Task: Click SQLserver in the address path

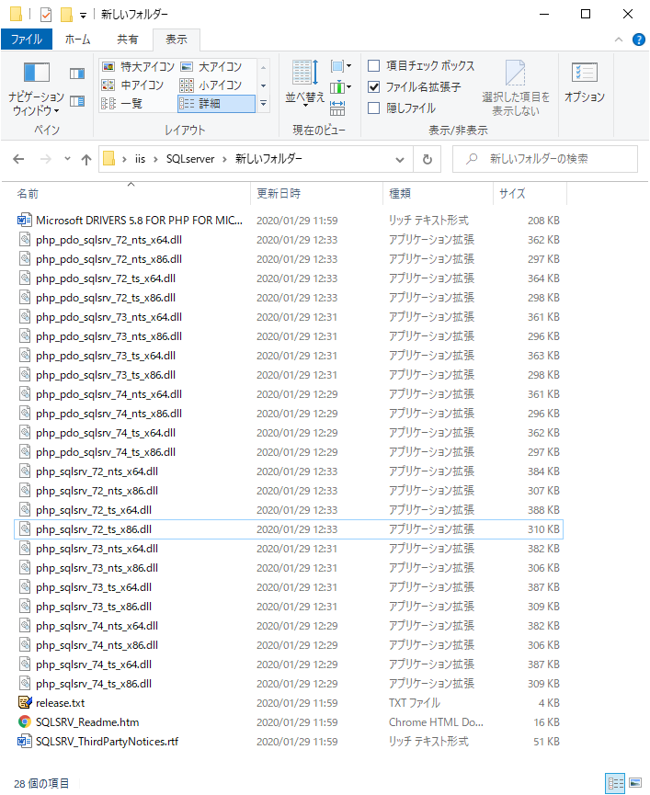Action: coord(190,159)
